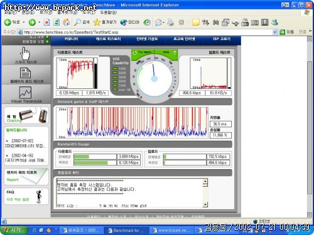
Task: Switch to the 테스트 히스토리 tab
Action: click(109, 39)
